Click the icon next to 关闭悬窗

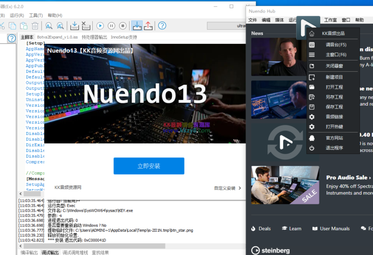pyautogui.click(x=311, y=66)
